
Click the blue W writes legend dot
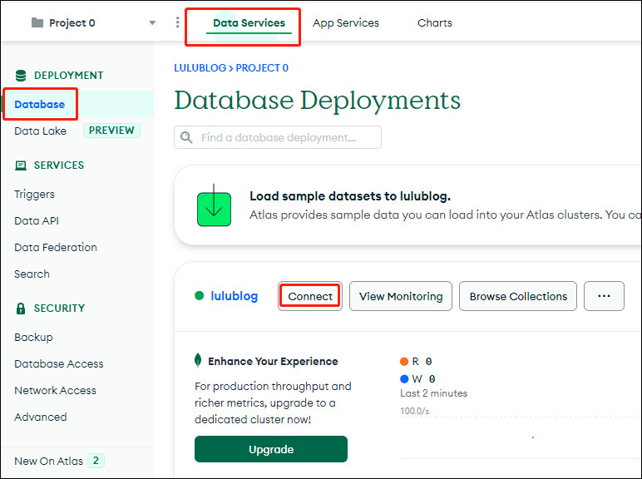[x=404, y=379]
